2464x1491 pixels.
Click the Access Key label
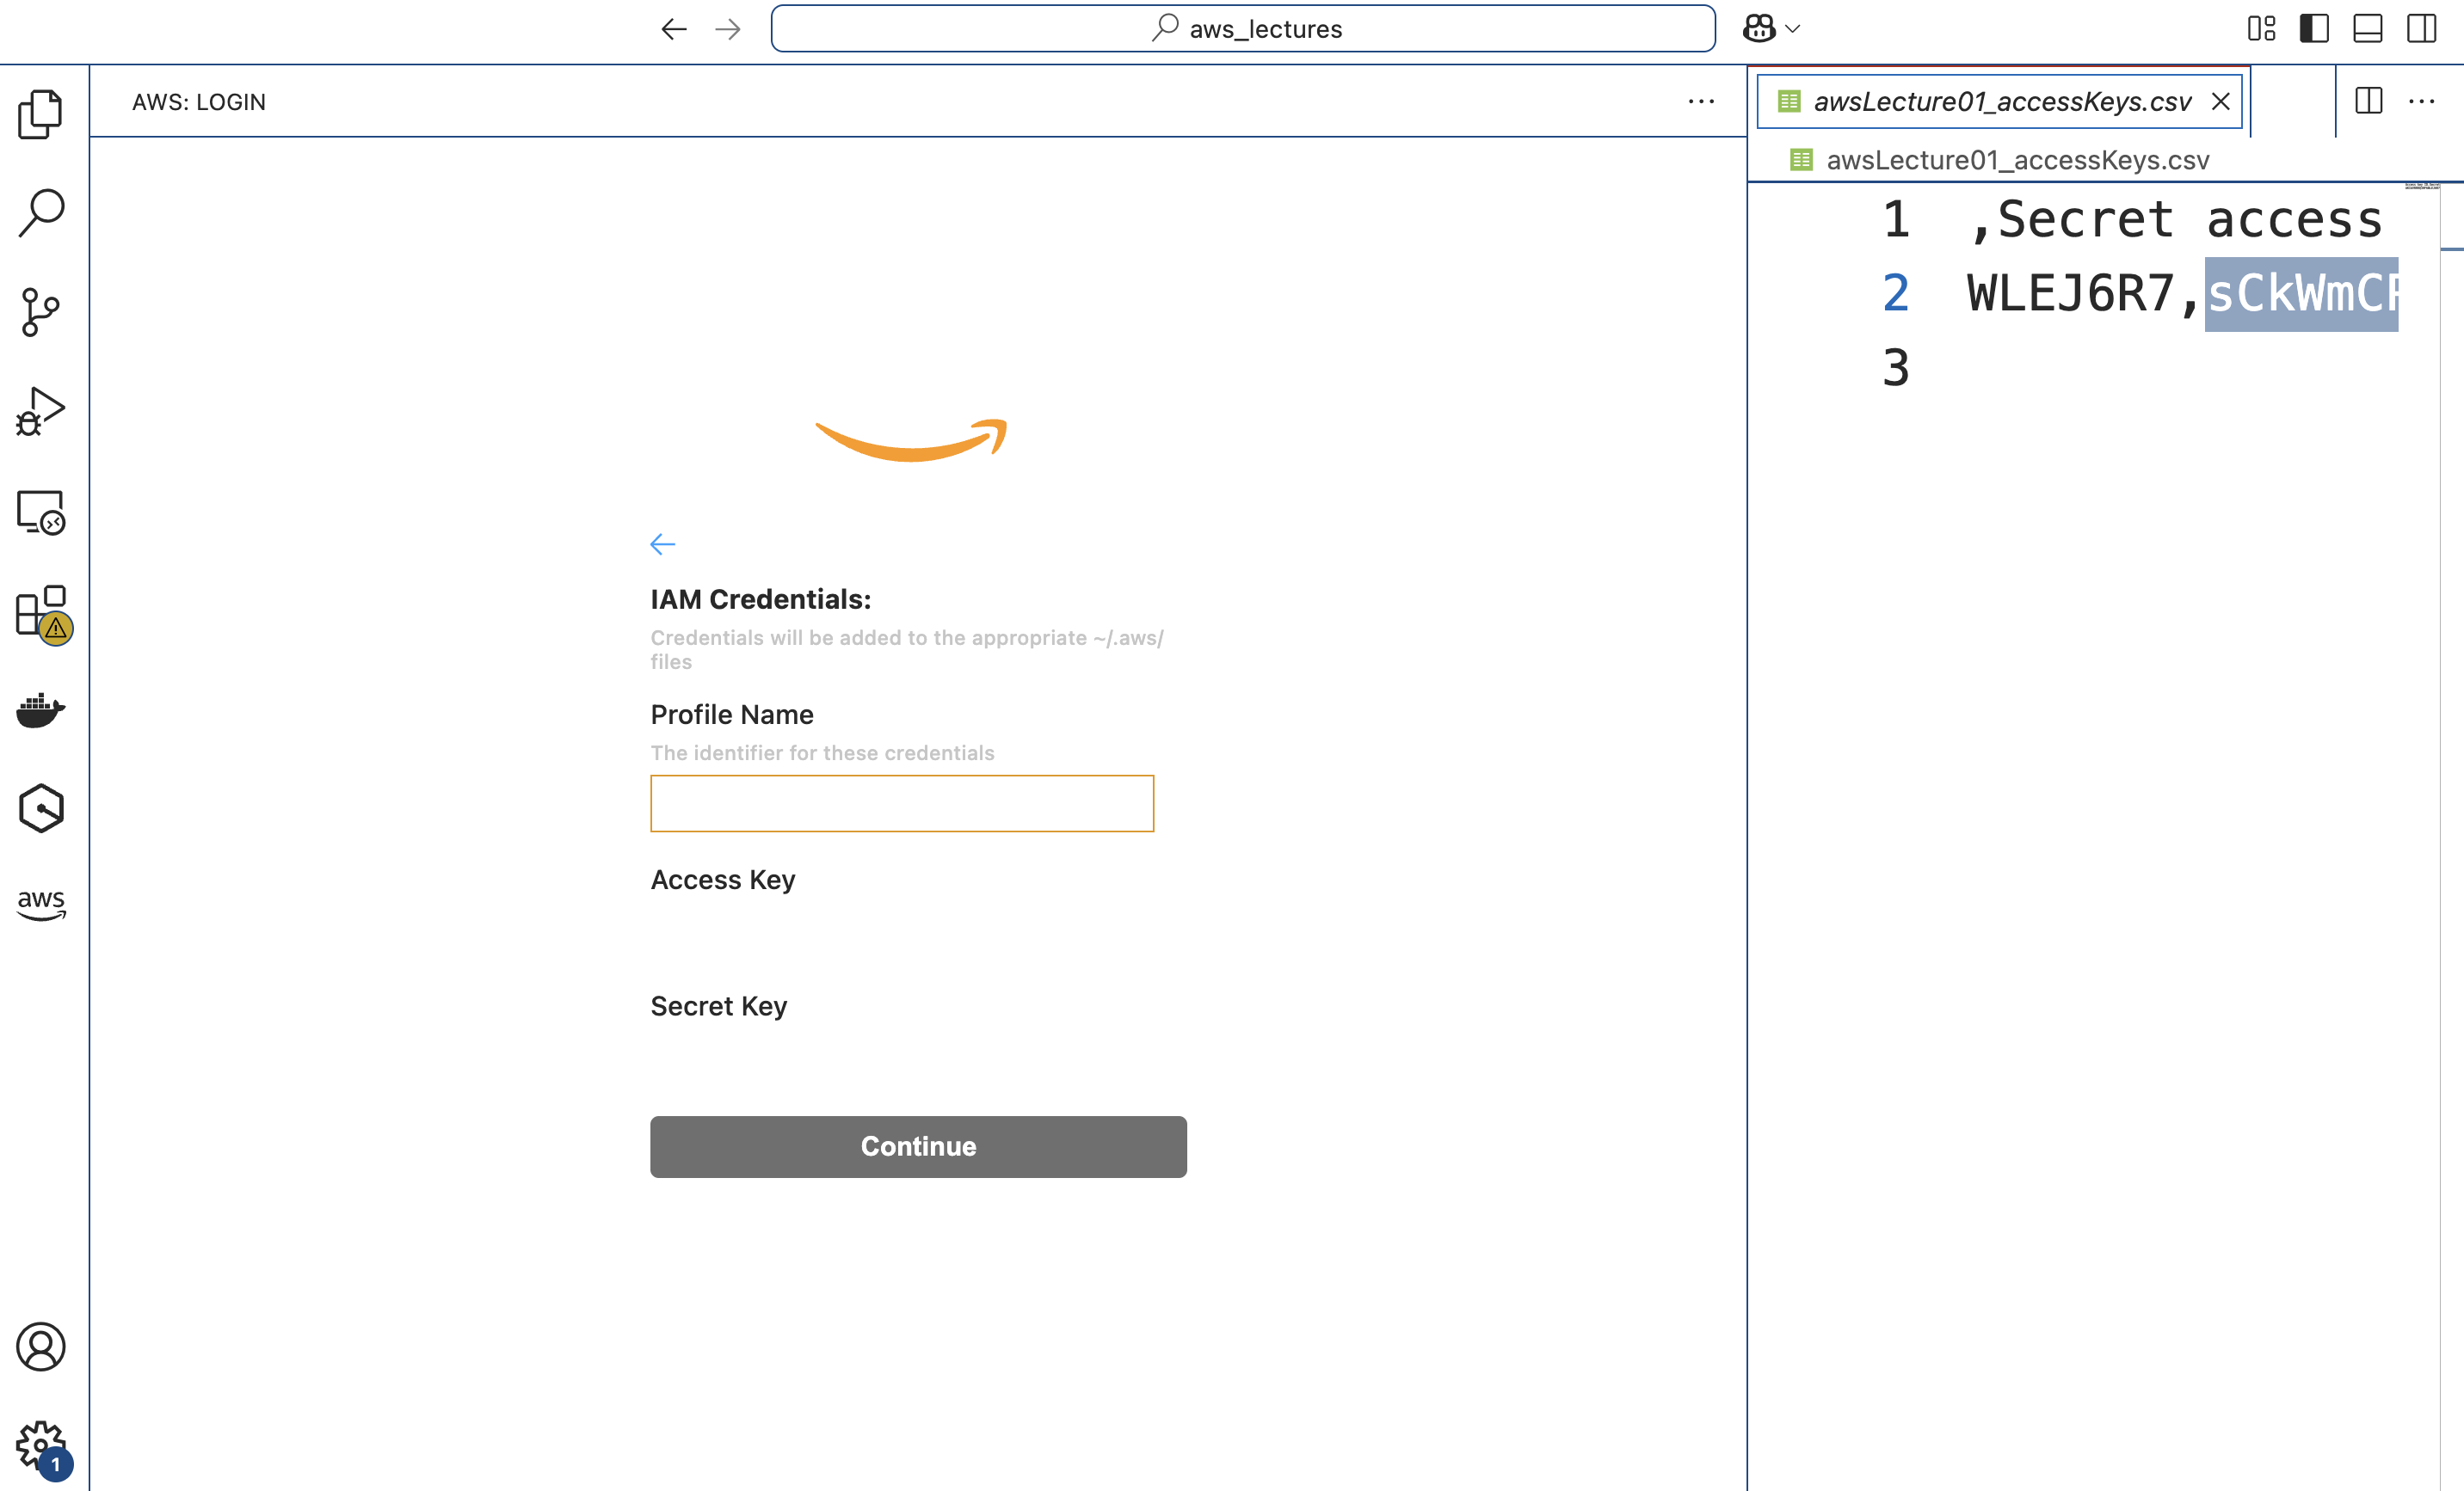723,880
